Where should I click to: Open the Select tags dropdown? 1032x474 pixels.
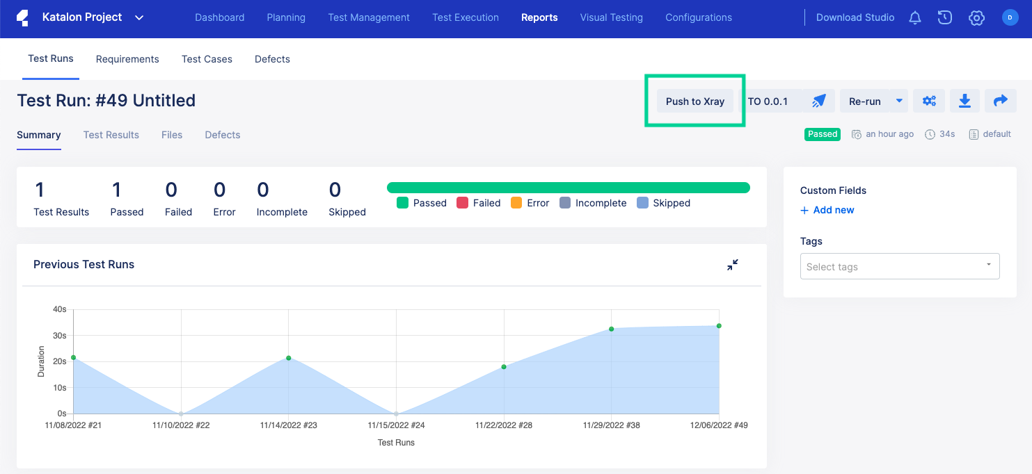(x=900, y=266)
